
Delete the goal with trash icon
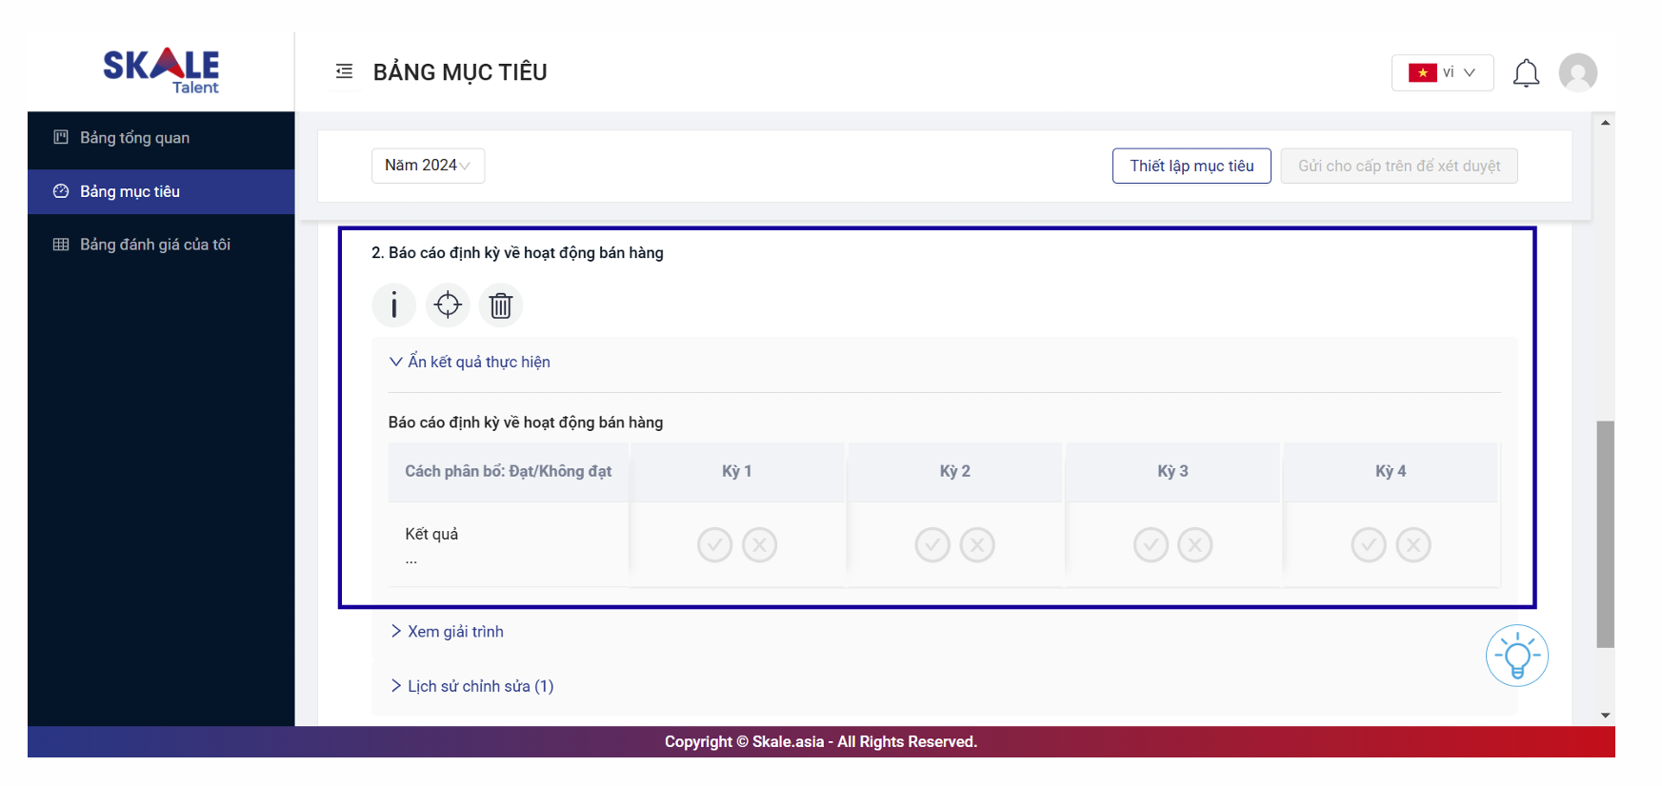(x=501, y=305)
